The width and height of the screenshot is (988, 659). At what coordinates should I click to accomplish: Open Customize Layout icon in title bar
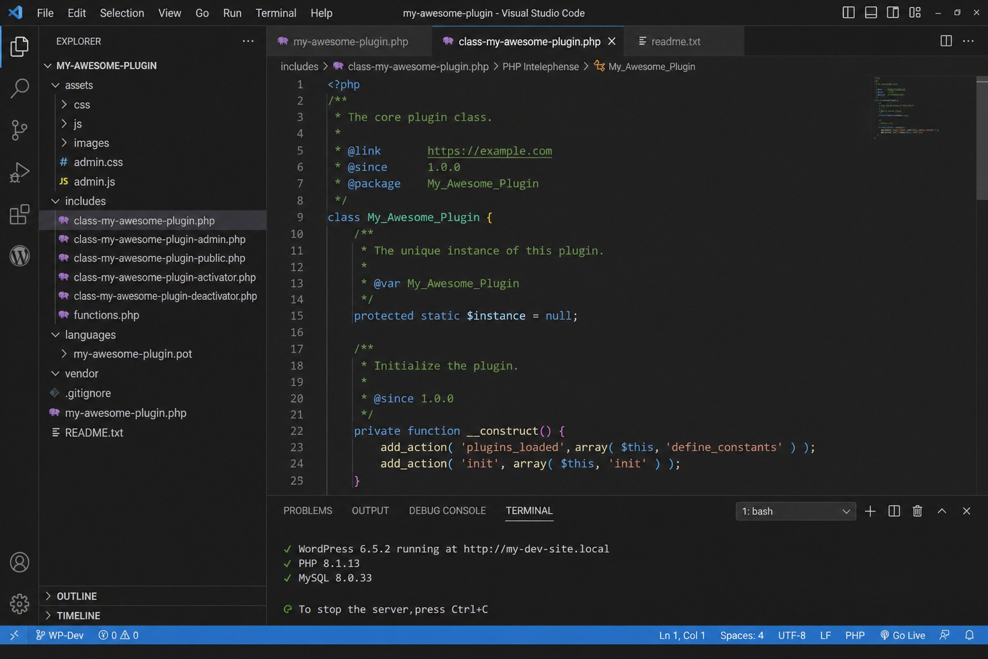pyautogui.click(x=915, y=12)
